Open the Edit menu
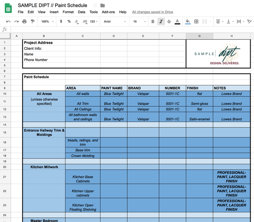The image size is (254, 222). [x=30, y=12]
